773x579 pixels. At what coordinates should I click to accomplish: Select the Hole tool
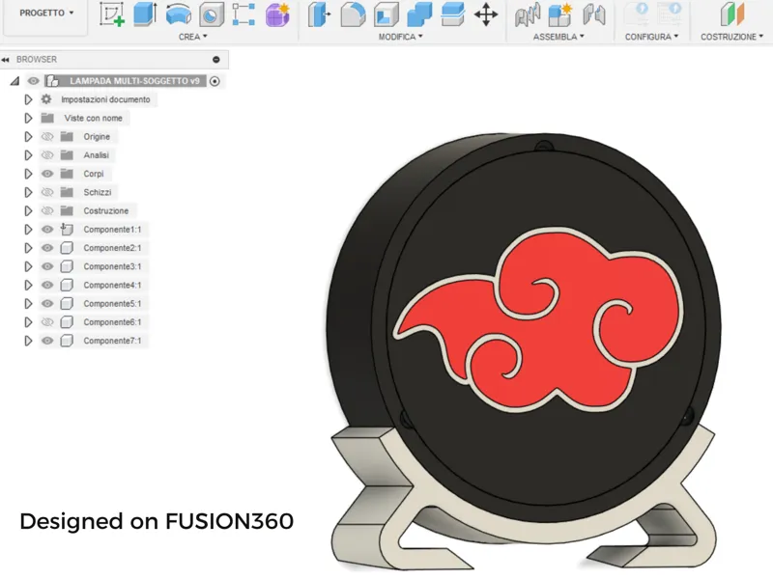coord(212,14)
